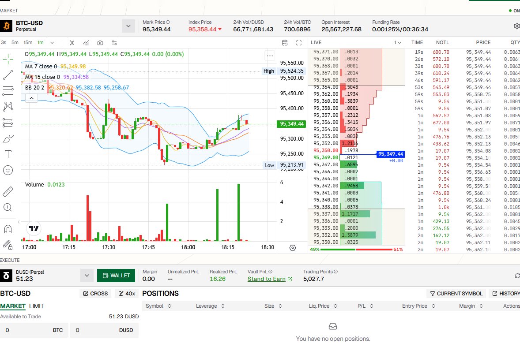Switch to the 3s timeframe

pyautogui.click(x=4, y=42)
